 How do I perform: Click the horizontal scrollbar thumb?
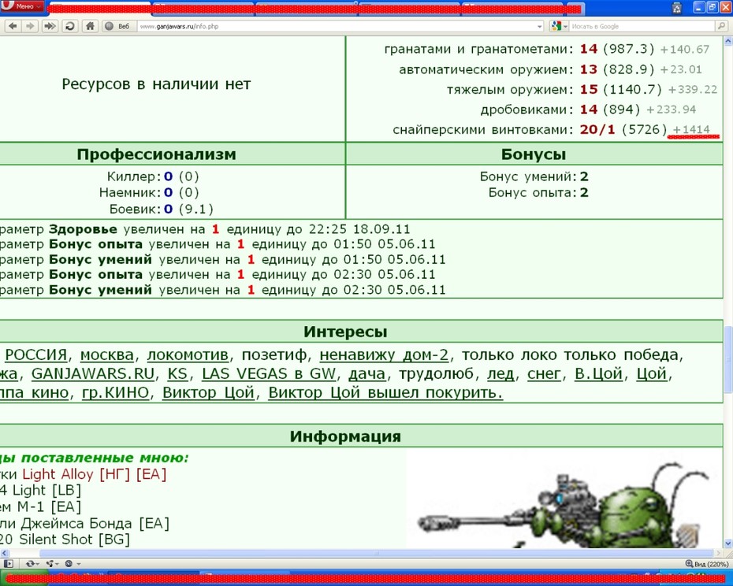[376, 553]
